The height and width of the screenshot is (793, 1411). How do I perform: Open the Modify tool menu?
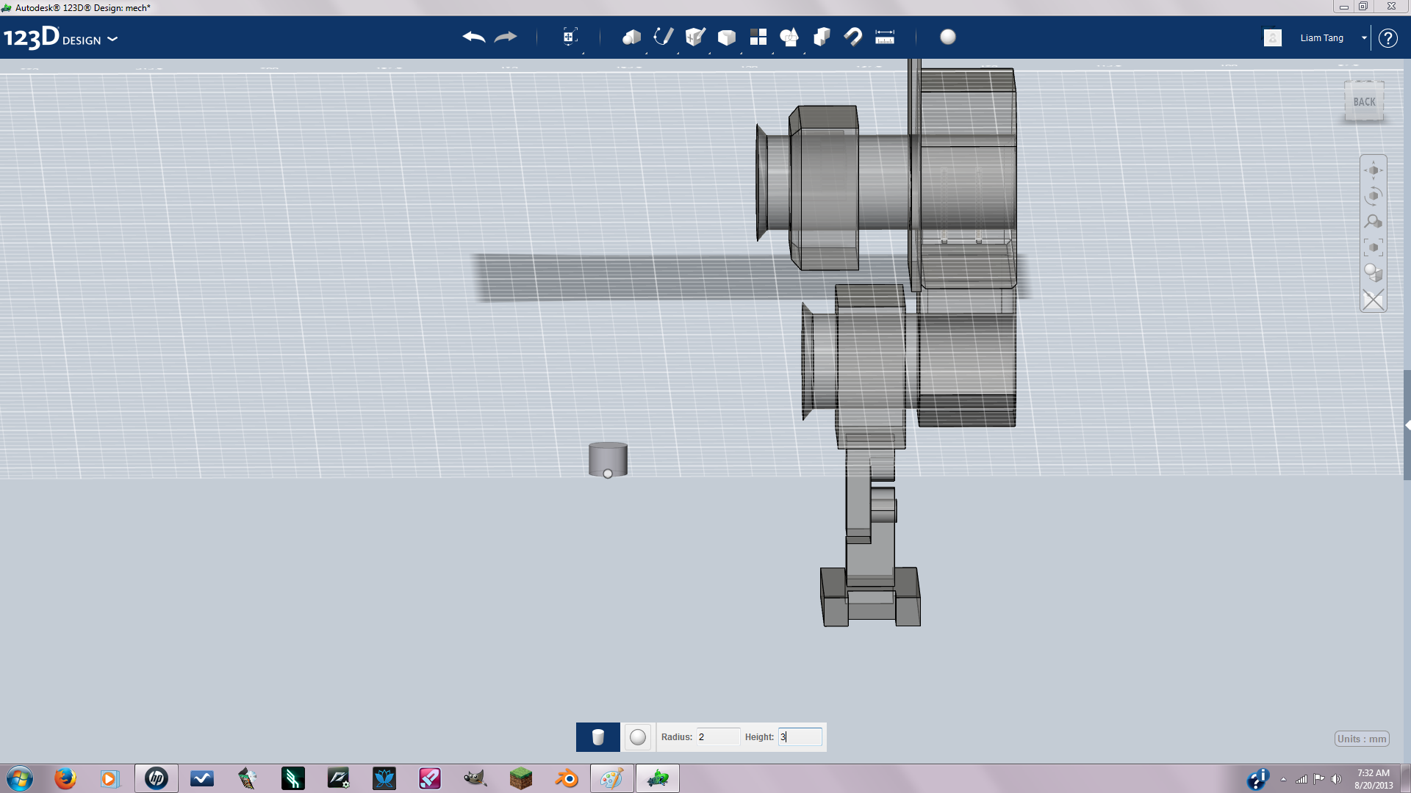pyautogui.click(x=726, y=37)
